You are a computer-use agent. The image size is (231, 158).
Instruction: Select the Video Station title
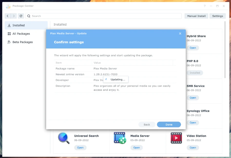tap(196, 136)
